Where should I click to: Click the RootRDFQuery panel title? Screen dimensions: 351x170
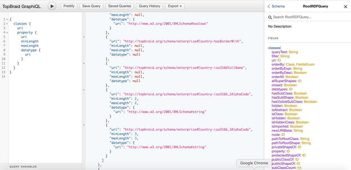point(315,6)
